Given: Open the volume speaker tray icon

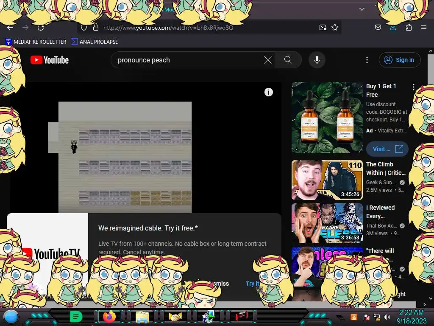Looking at the screenshot, I should click(387, 317).
